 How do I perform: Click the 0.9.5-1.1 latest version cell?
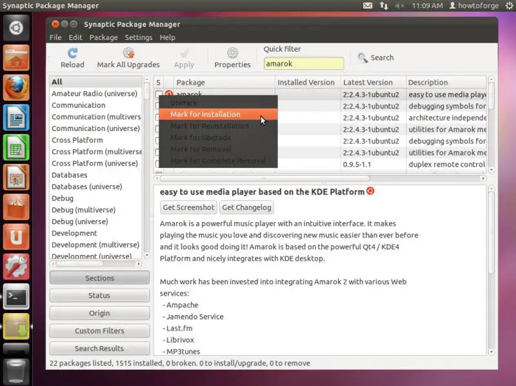373,165
